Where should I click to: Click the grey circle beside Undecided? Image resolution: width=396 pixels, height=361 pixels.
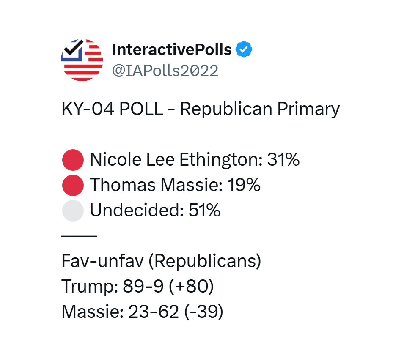pos(73,211)
